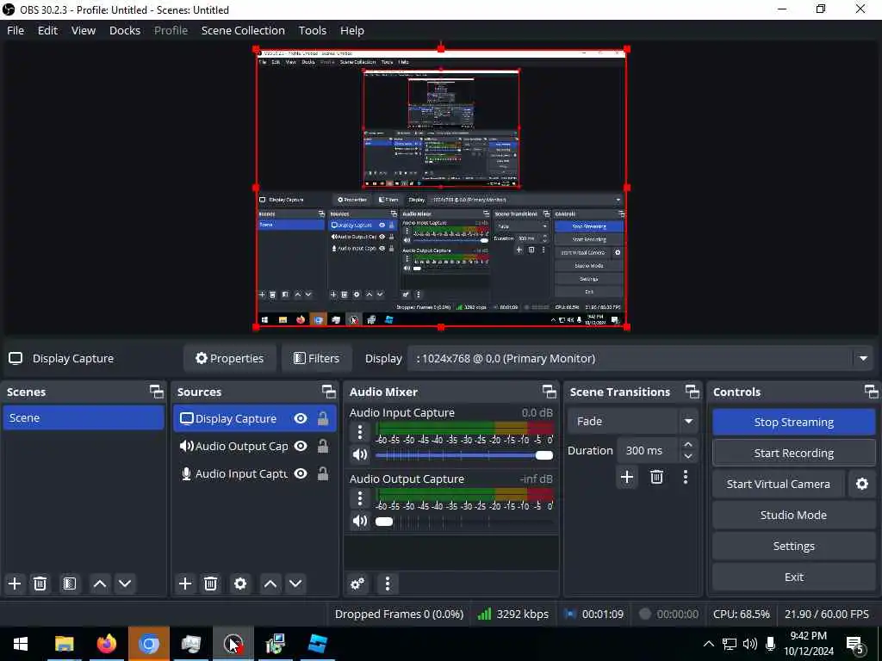
Task: Hide the Display Capture source
Action: click(301, 418)
